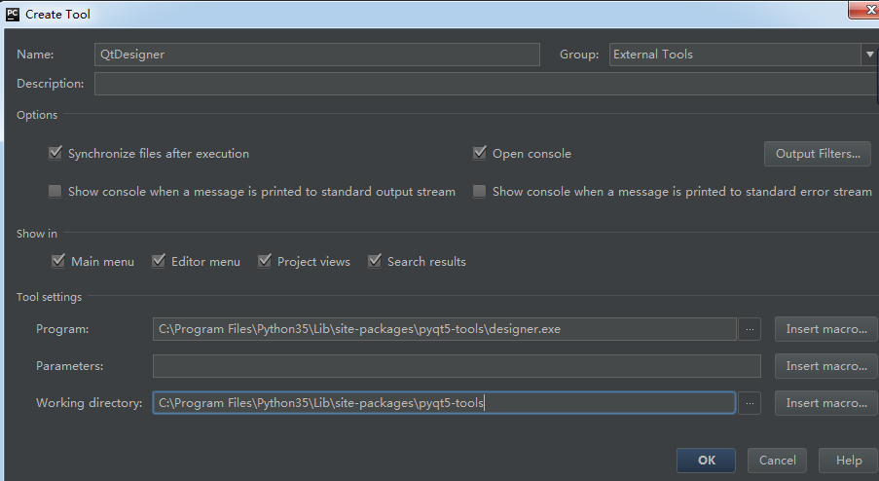Click the Cancel button
The width and height of the screenshot is (879, 481).
click(777, 461)
